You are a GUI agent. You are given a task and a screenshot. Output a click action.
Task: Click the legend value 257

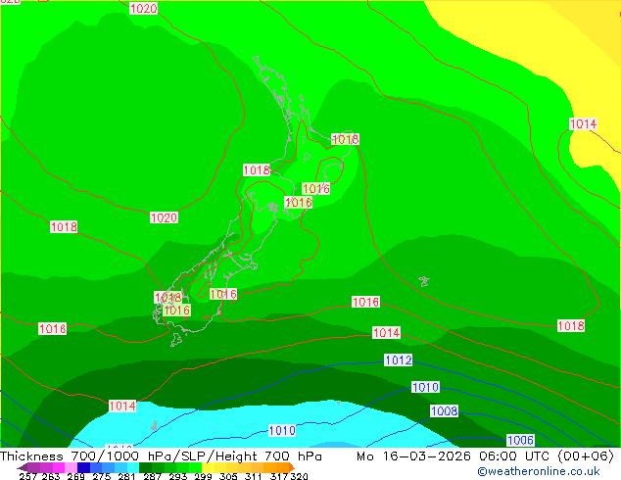[x=26, y=476]
